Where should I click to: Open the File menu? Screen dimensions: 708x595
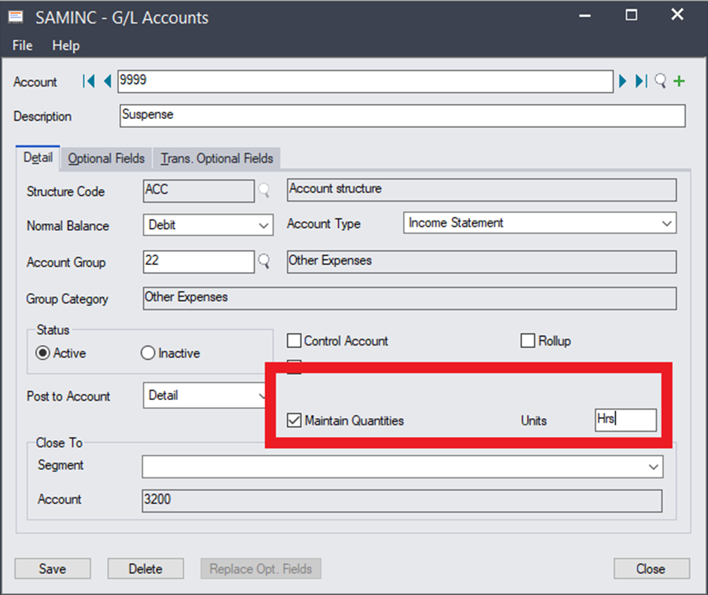23,45
